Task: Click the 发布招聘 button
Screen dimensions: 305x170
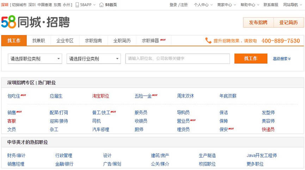Action: (258, 23)
